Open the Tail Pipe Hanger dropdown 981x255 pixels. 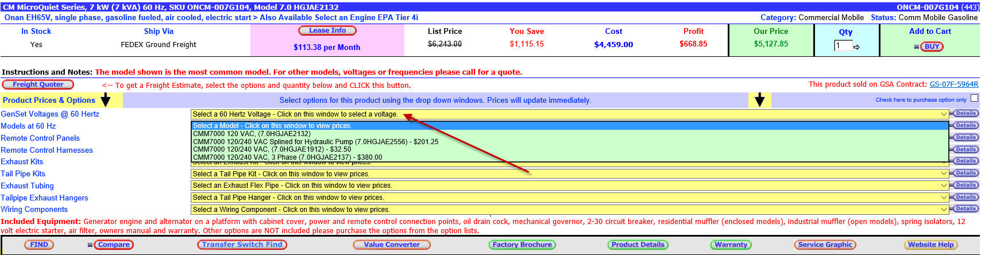coord(570,198)
